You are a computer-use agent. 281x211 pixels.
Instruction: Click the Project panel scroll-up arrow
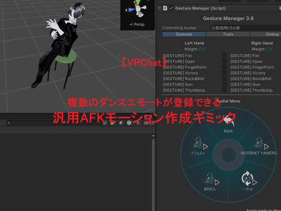153,136
